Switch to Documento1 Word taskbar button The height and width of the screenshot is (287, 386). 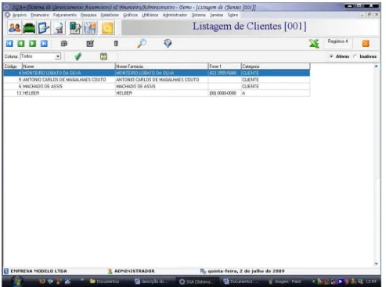click(241, 282)
